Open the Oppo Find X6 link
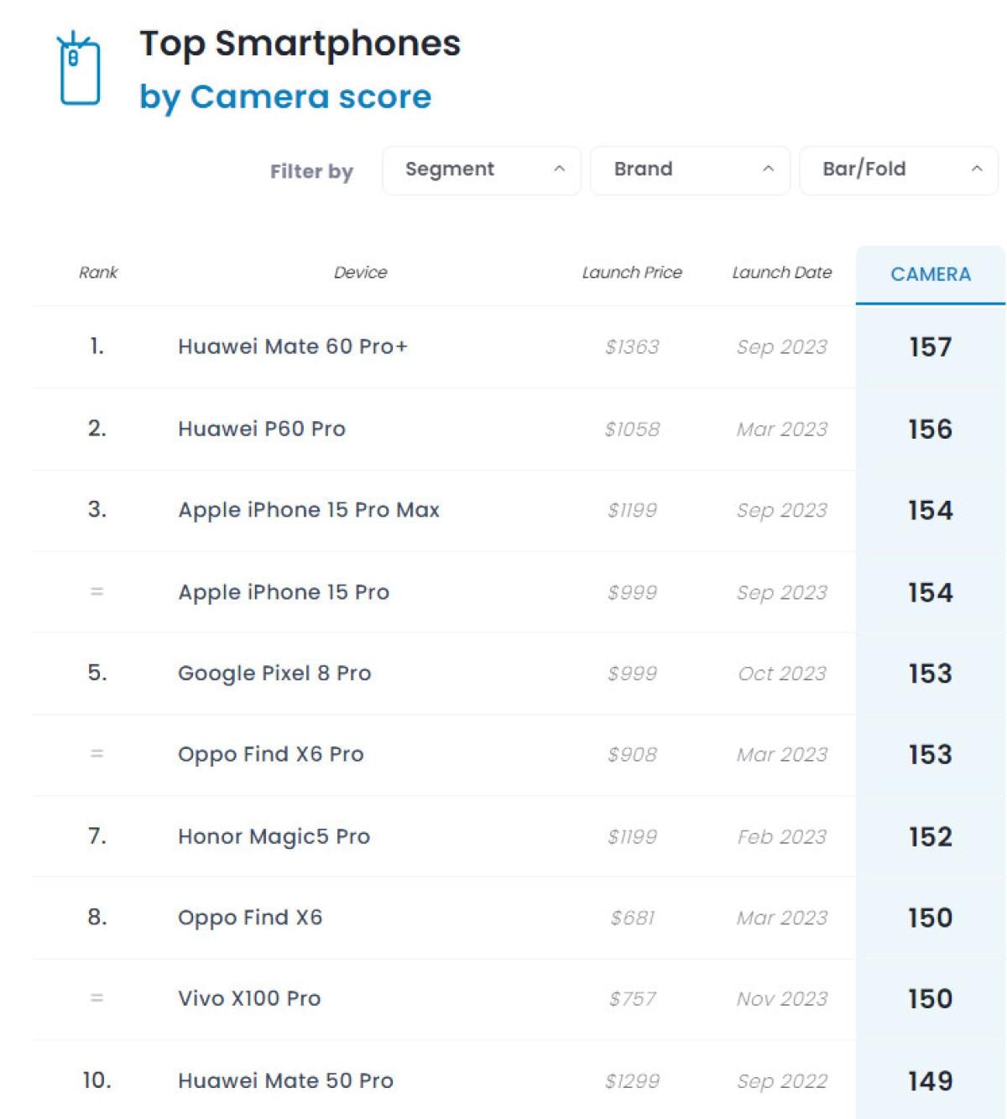 [x=250, y=918]
